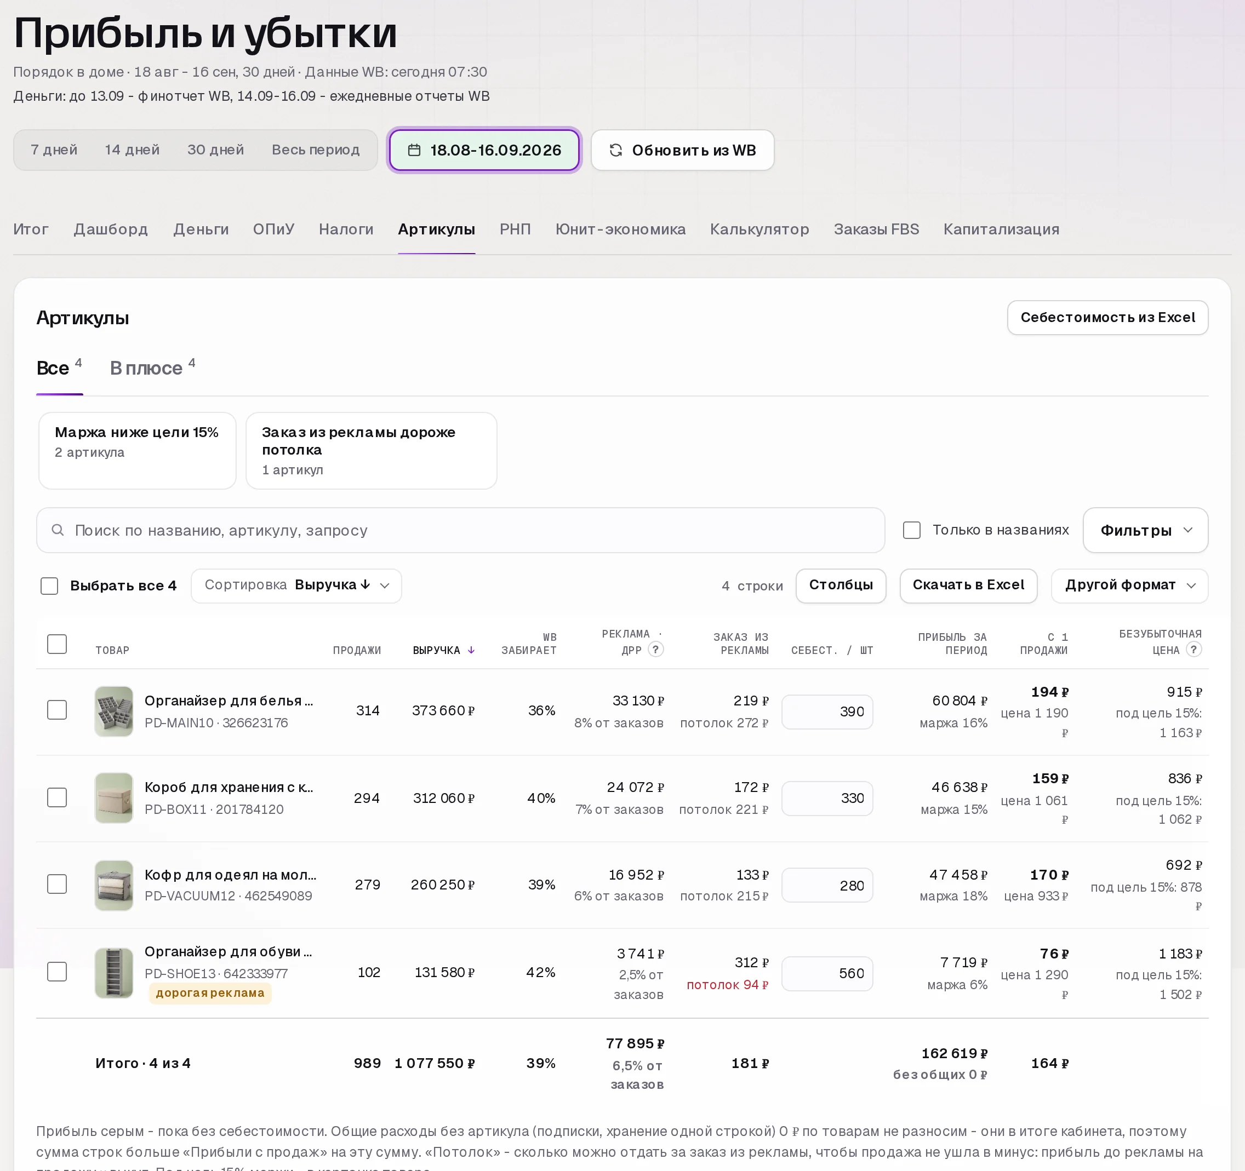The height and width of the screenshot is (1171, 1245).
Task: Toggle the table header select-all checkbox
Action: click(57, 644)
